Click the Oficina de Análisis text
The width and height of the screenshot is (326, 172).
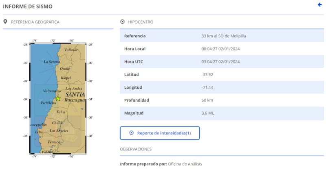point(185,164)
